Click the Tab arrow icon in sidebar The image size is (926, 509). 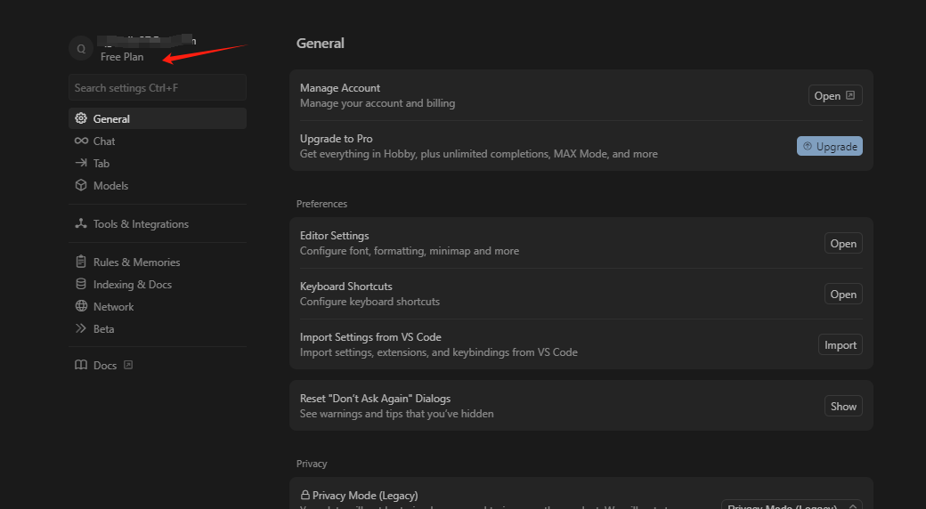pos(81,164)
